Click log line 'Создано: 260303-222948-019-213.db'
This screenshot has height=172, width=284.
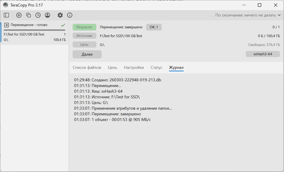pos(118,80)
